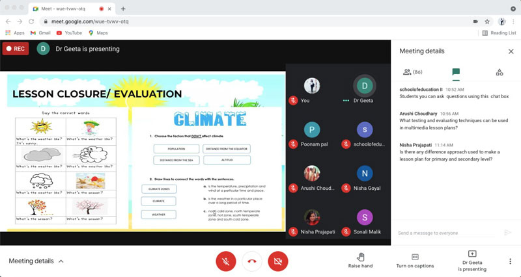Toggle the muted microphone button
Image resolution: width=521 pixels, height=277 pixels.
click(225, 261)
